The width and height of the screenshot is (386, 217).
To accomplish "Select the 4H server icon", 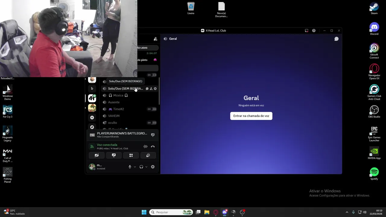I will [x=92, y=98].
